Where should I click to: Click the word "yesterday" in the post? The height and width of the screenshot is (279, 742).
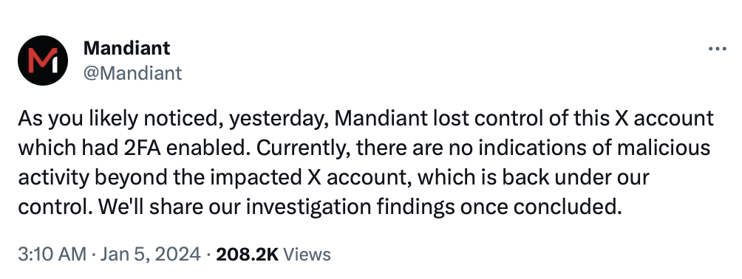coord(277,120)
